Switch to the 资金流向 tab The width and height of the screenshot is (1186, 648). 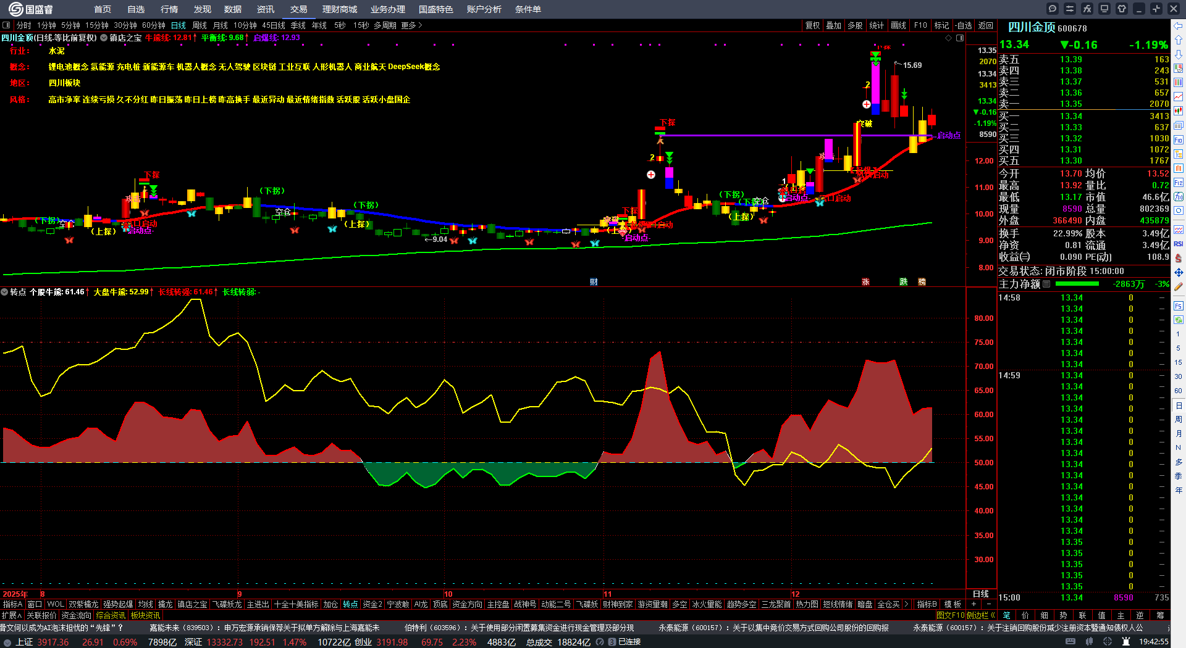(x=76, y=615)
